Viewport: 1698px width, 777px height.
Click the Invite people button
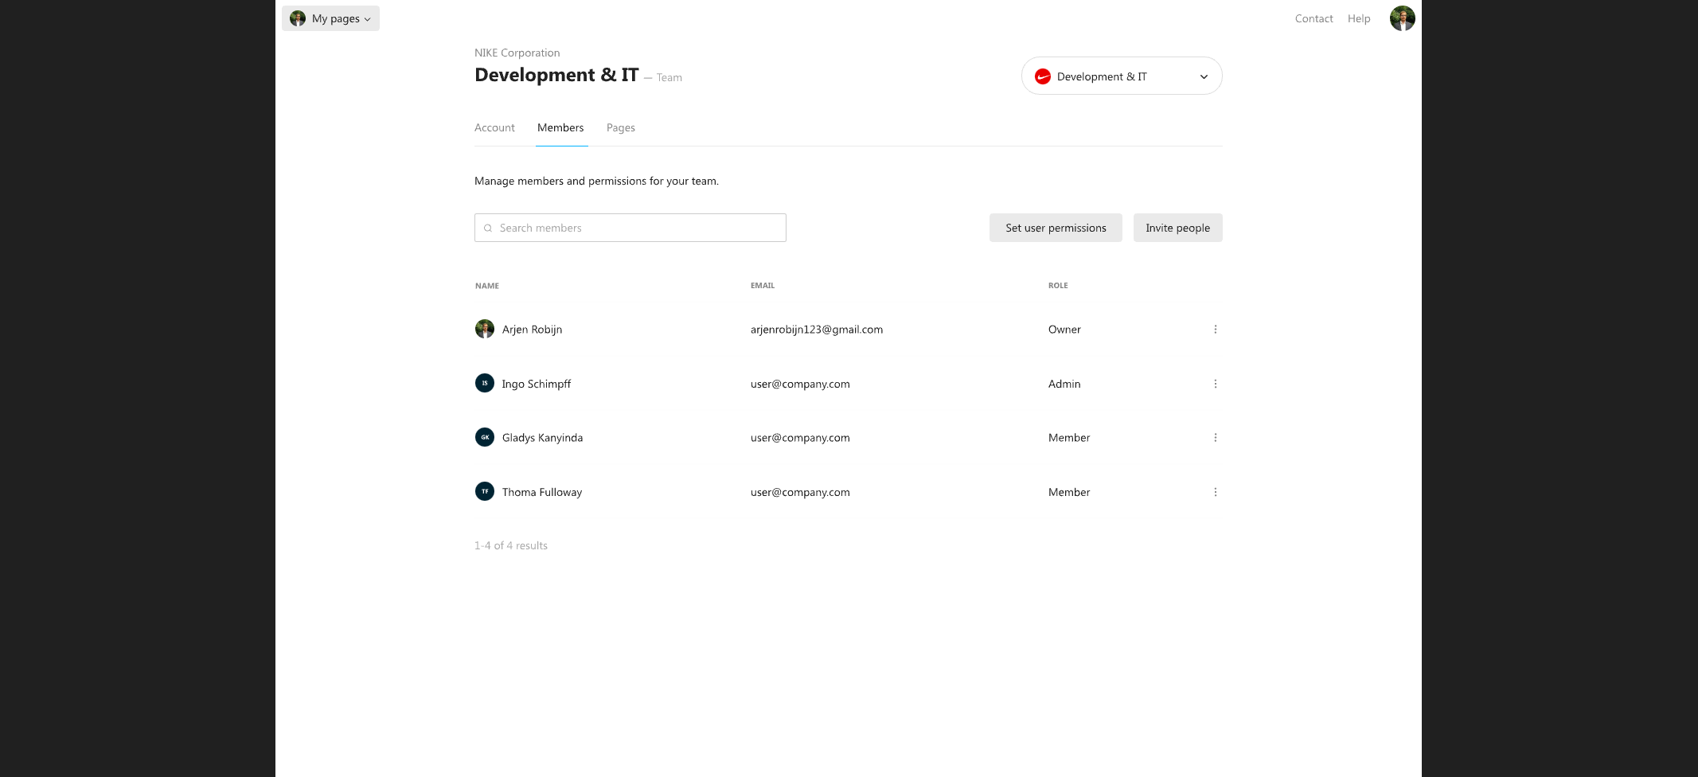point(1178,228)
